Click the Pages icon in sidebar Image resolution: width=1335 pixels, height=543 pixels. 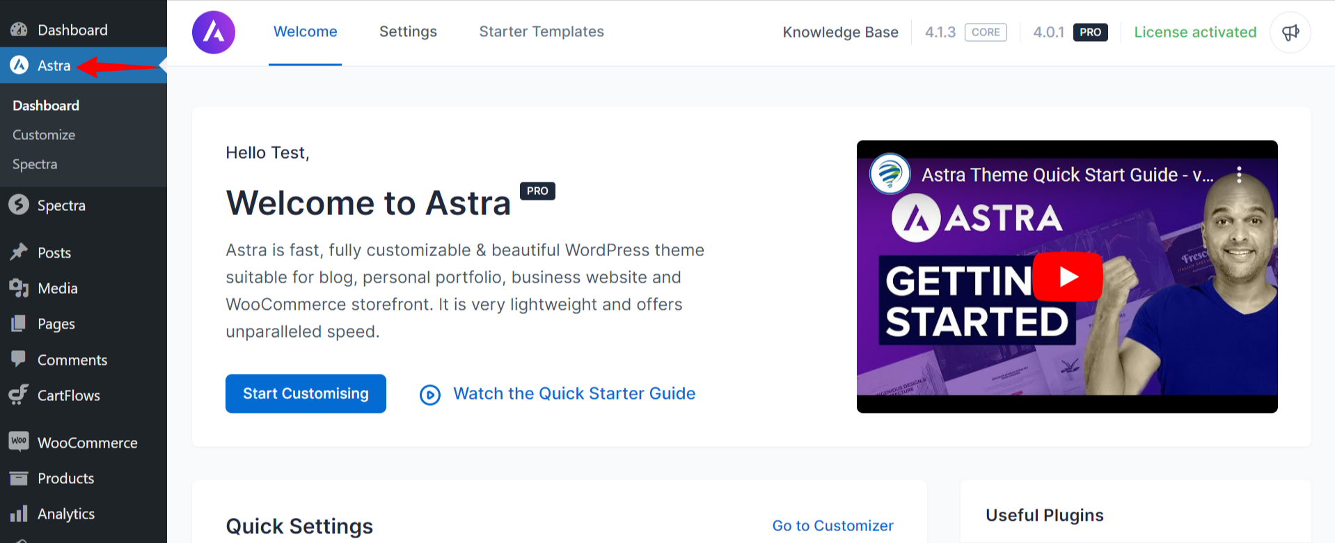tap(19, 324)
